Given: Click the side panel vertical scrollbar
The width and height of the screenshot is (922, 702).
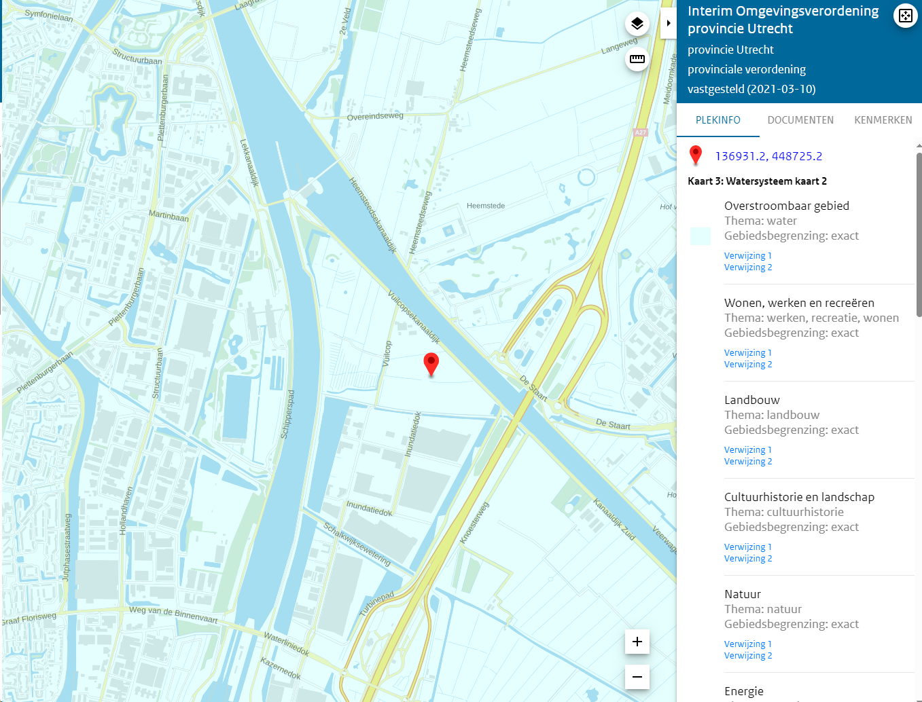Looking at the screenshot, I should point(919,234).
